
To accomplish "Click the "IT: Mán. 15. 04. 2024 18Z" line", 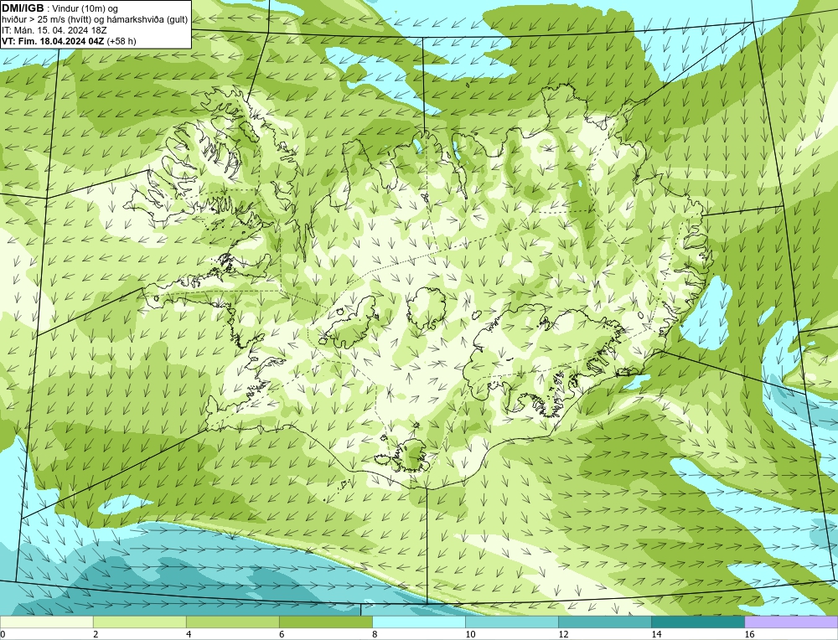I will pyautogui.click(x=54, y=30).
